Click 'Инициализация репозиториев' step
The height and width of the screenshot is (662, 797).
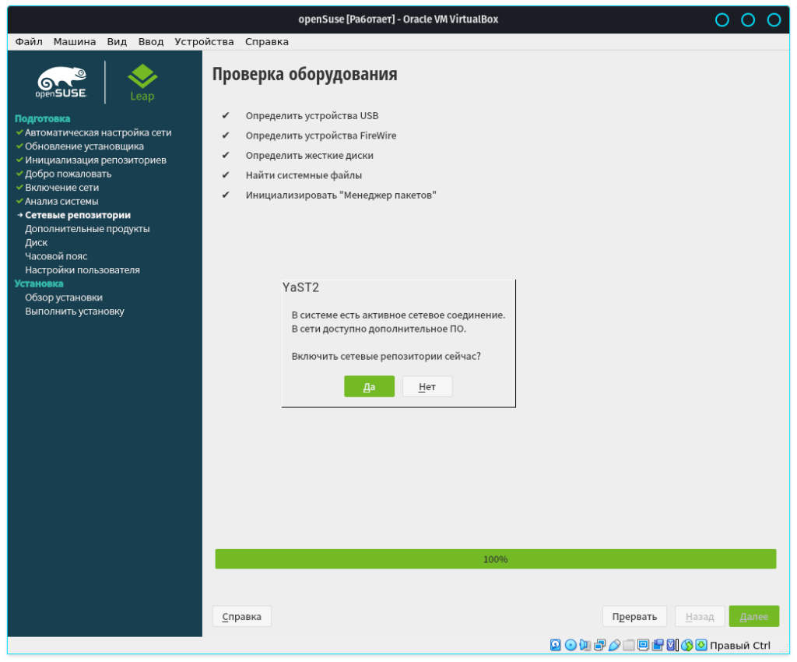(96, 160)
